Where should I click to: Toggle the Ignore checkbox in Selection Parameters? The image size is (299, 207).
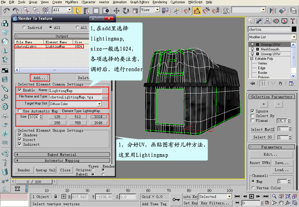point(253,111)
